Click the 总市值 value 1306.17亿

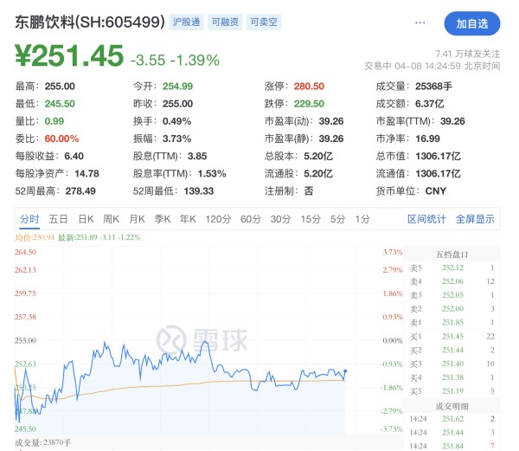coord(438,157)
